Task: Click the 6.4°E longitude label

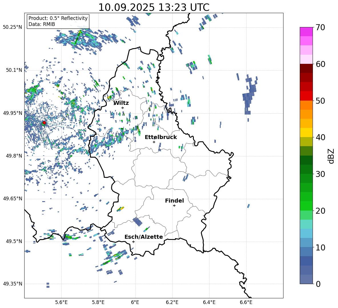Action: click(x=209, y=302)
